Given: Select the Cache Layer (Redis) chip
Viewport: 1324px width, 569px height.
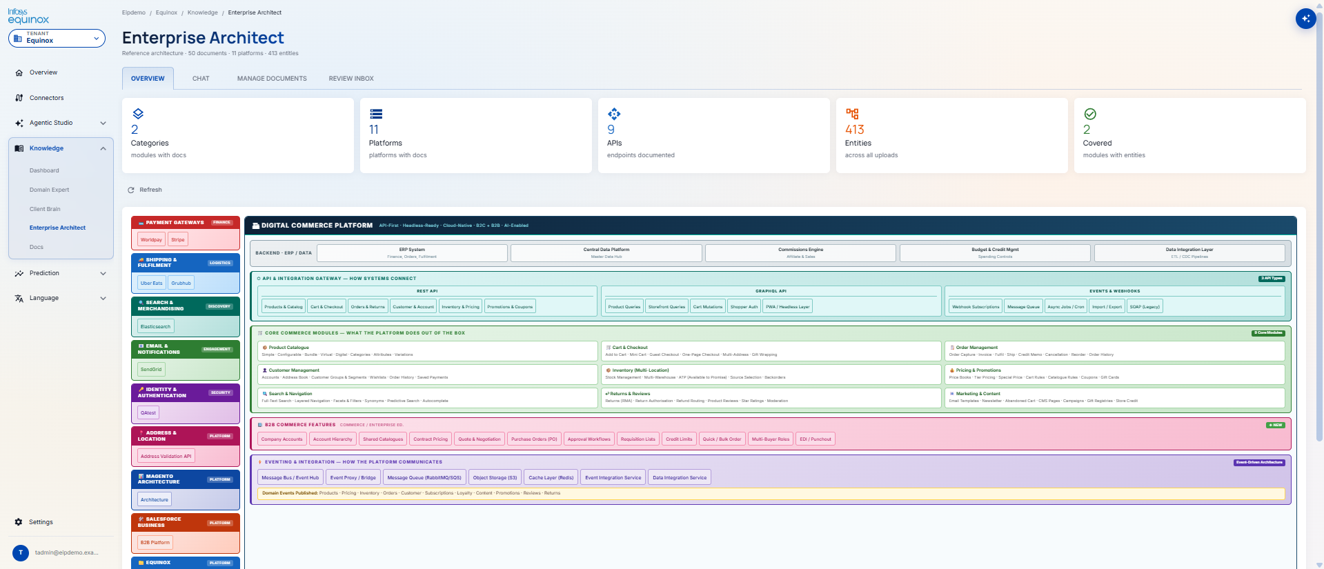Looking at the screenshot, I should (x=551, y=477).
